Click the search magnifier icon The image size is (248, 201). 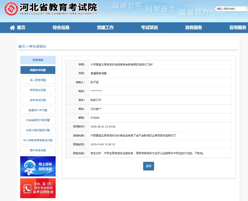247,9
